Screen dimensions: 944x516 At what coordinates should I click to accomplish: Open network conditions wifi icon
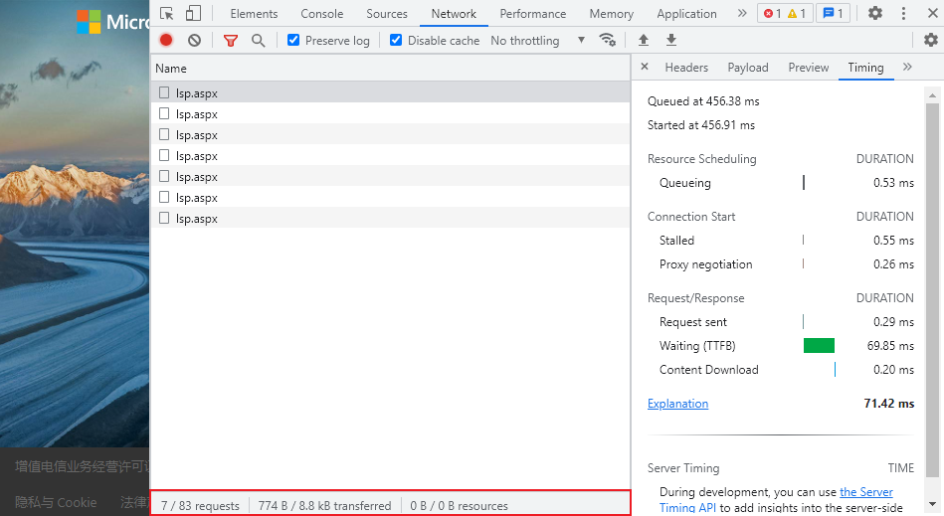607,41
